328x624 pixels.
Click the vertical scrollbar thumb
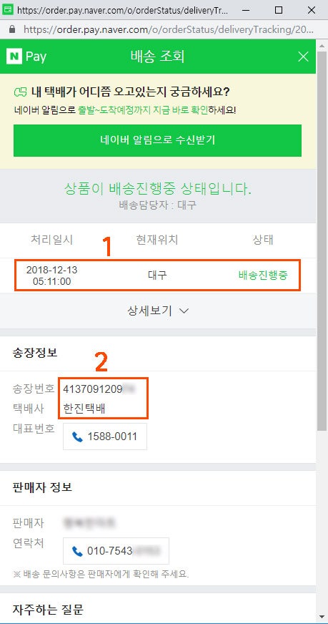[322, 239]
